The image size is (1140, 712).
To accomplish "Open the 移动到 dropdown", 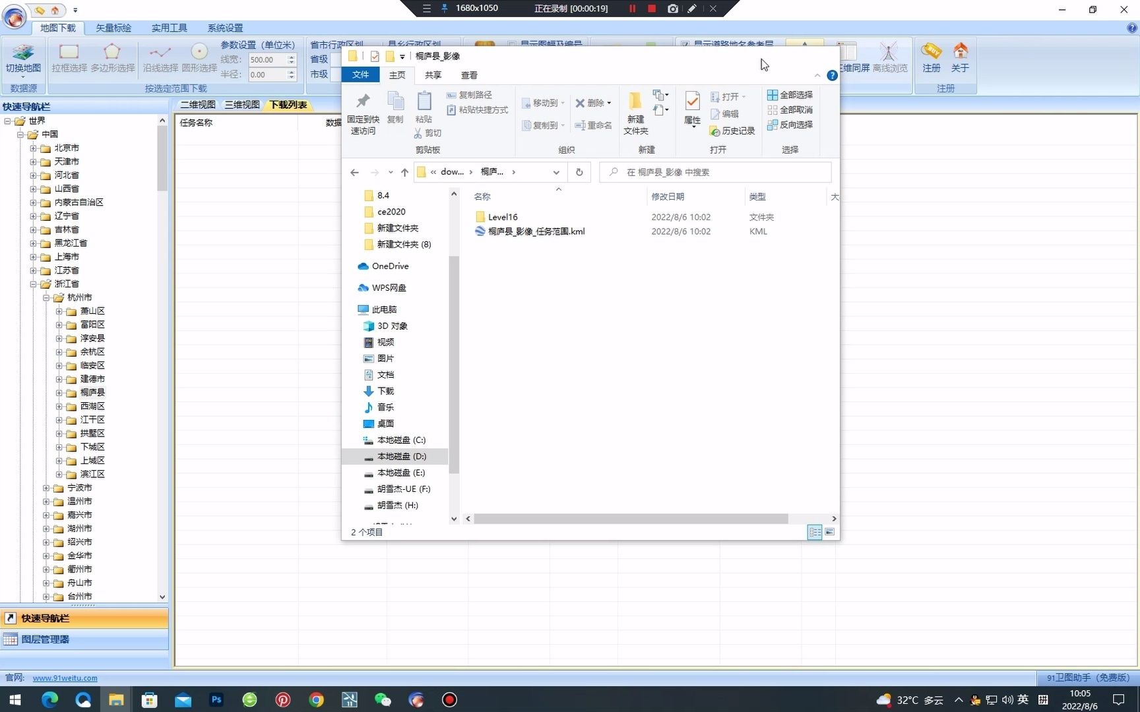I will pyautogui.click(x=544, y=103).
